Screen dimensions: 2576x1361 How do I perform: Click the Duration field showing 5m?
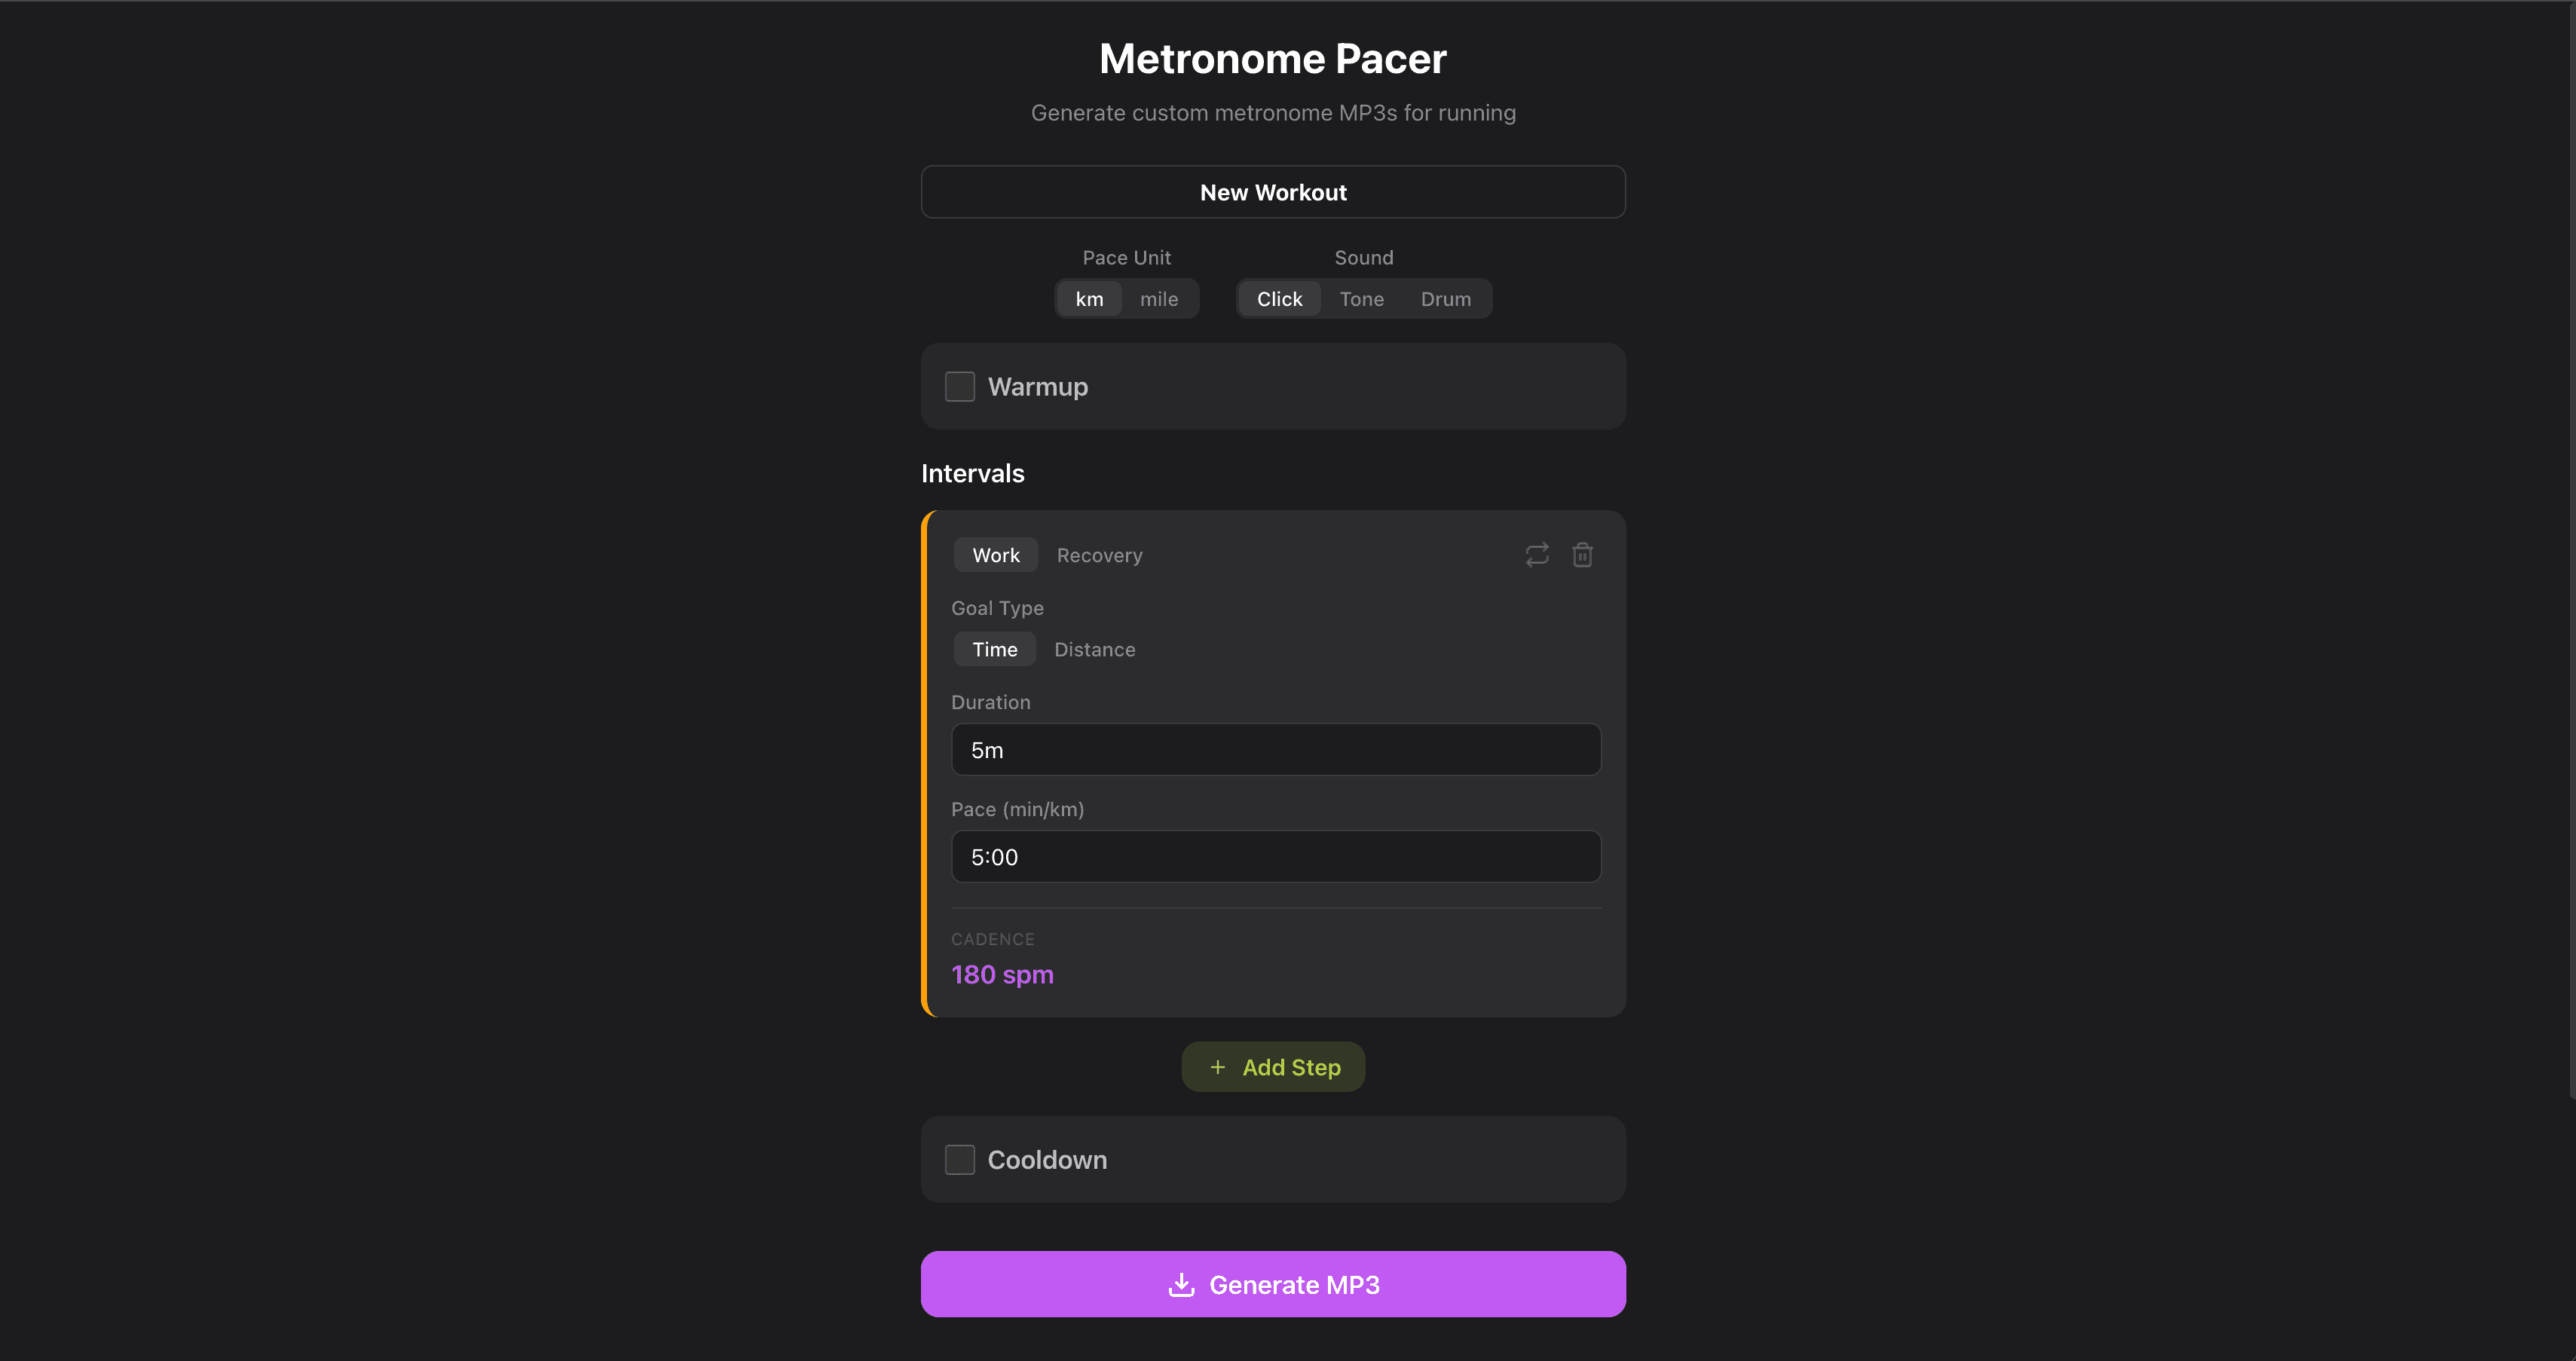(x=1275, y=749)
